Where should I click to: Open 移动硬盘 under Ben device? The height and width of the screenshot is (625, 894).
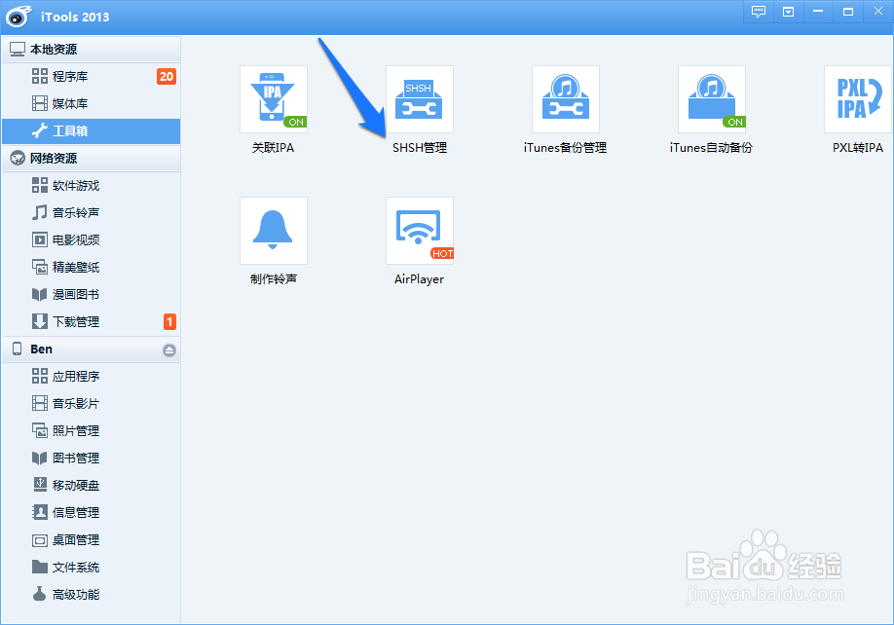coord(92,486)
